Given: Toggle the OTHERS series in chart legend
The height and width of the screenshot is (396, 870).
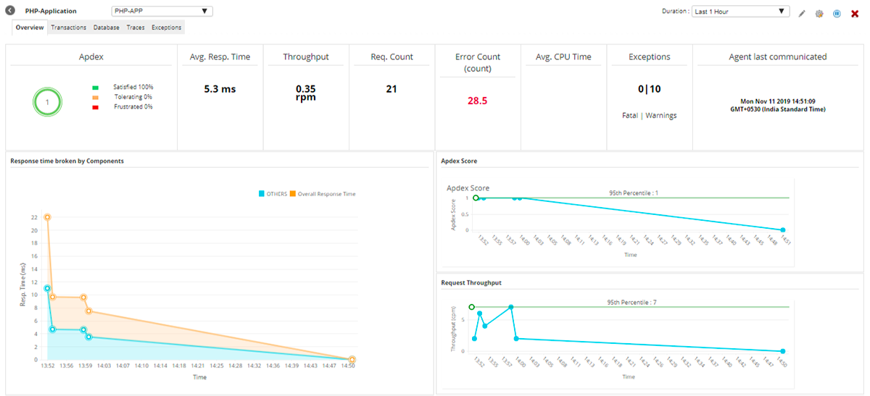Looking at the screenshot, I should point(273,194).
